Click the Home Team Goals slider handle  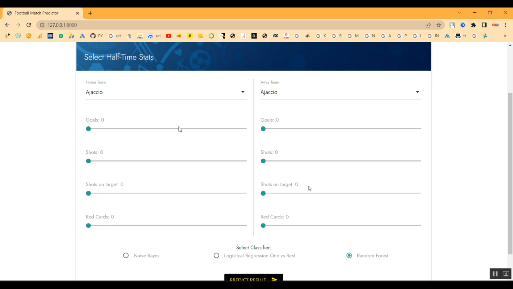(89, 129)
